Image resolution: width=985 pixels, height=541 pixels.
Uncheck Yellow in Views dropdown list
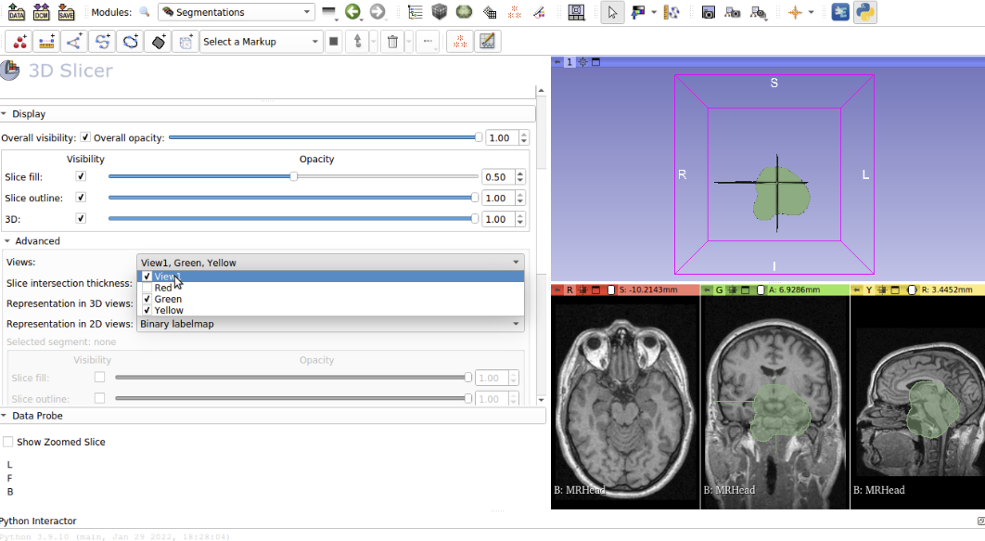tap(147, 310)
